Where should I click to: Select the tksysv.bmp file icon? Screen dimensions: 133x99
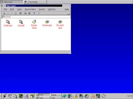34,22
